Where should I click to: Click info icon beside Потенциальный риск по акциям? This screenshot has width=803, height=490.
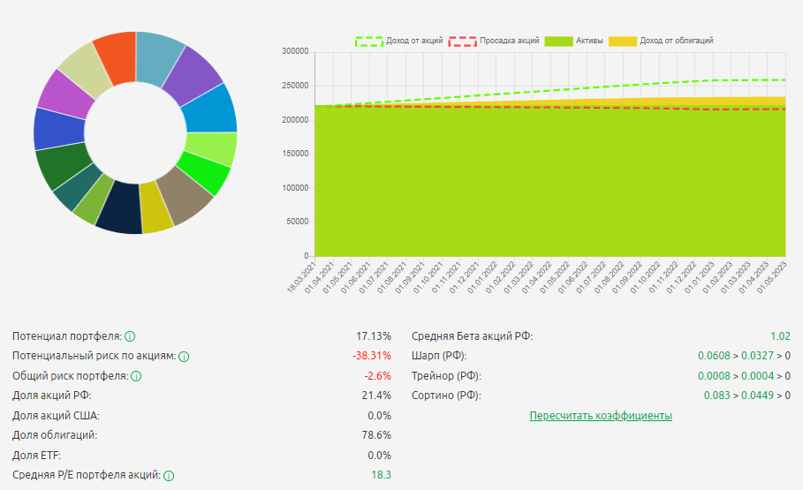click(x=184, y=357)
